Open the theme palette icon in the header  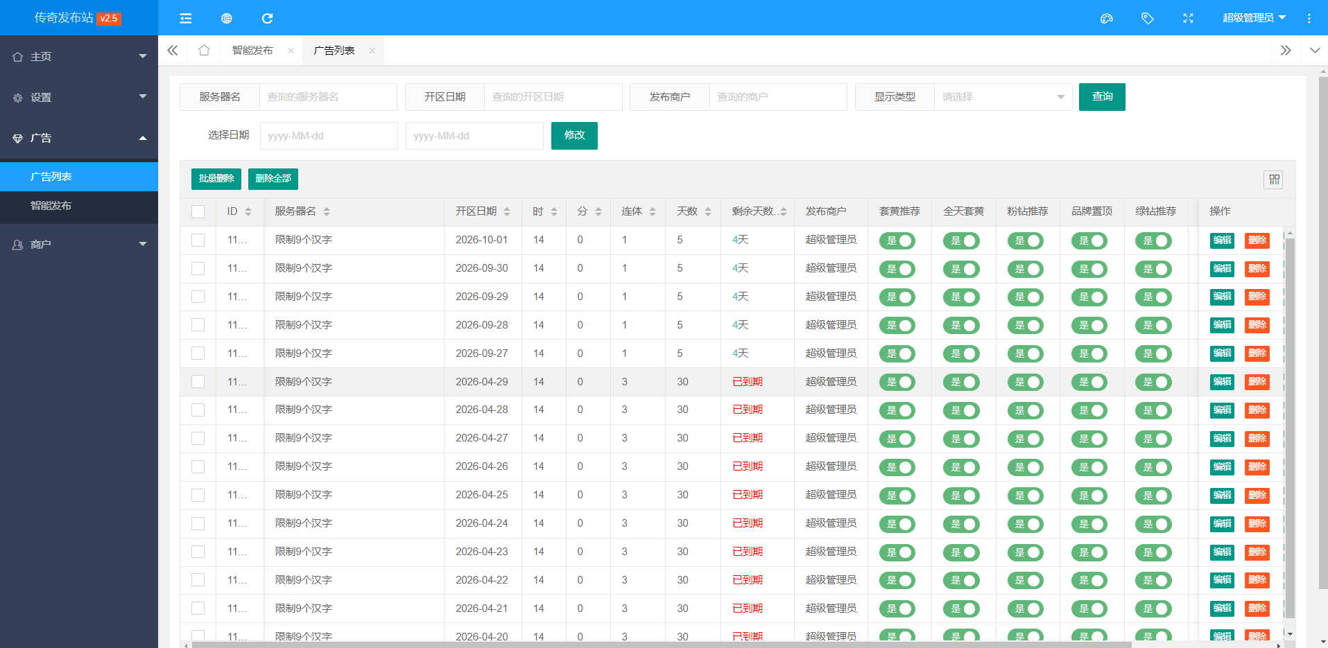1107,19
